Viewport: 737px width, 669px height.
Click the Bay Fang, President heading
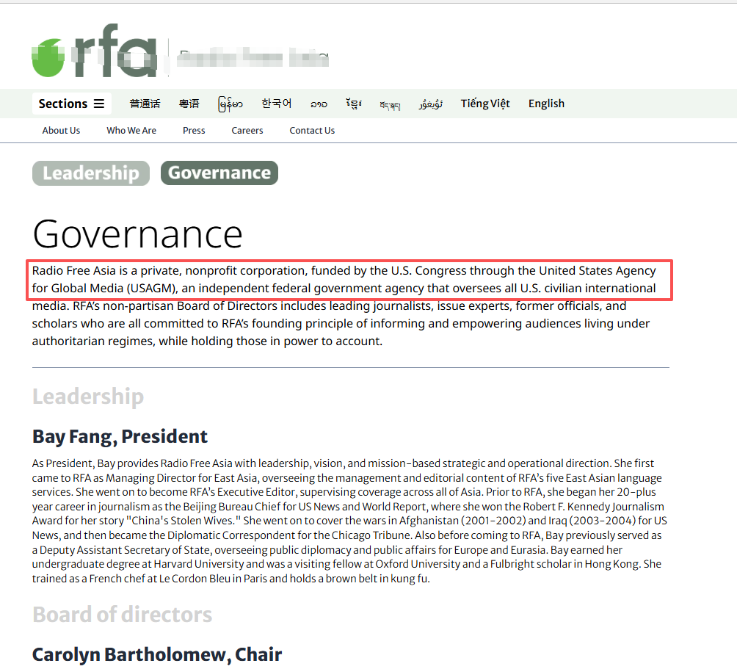(x=120, y=436)
